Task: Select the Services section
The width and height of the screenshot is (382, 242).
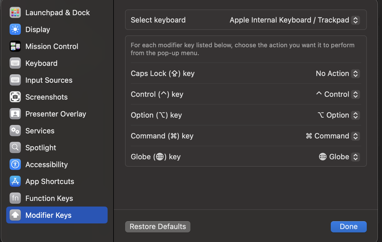Action: (40, 131)
